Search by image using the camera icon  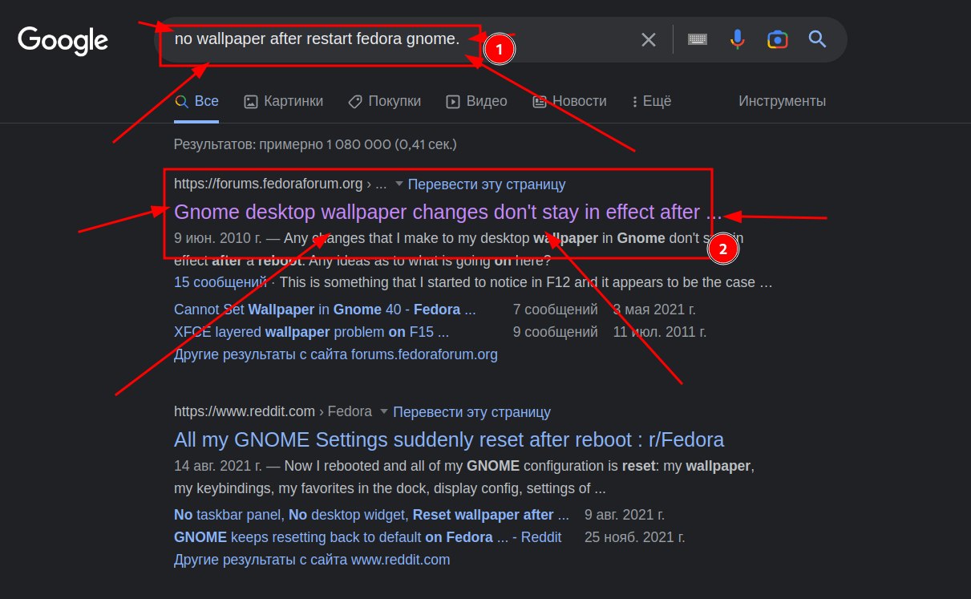click(777, 39)
